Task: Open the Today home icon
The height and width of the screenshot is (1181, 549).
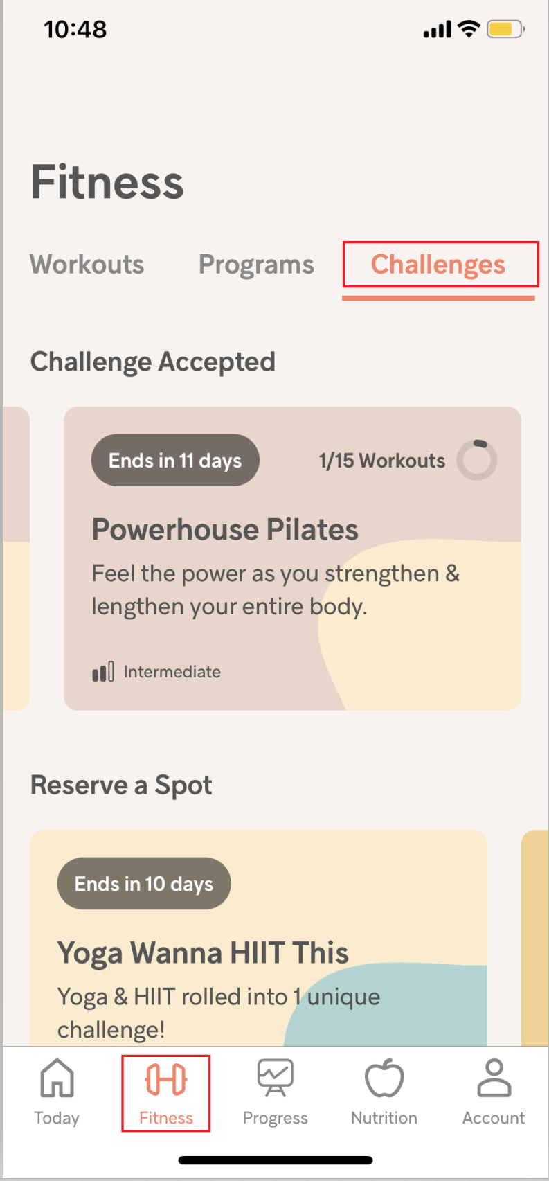Action: pyautogui.click(x=57, y=1078)
